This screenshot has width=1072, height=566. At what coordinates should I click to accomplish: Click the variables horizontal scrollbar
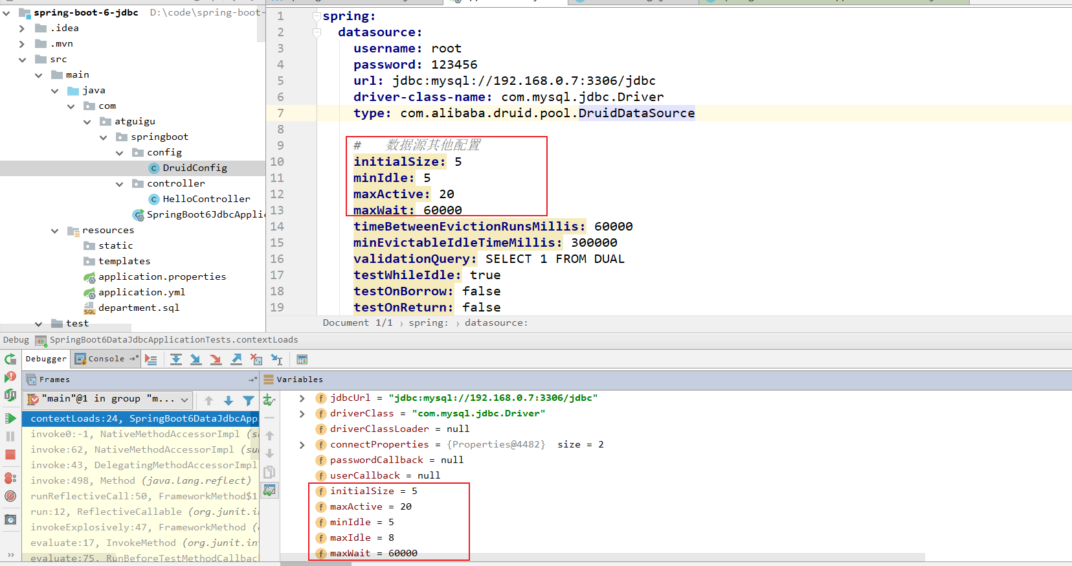pyautogui.click(x=602, y=558)
